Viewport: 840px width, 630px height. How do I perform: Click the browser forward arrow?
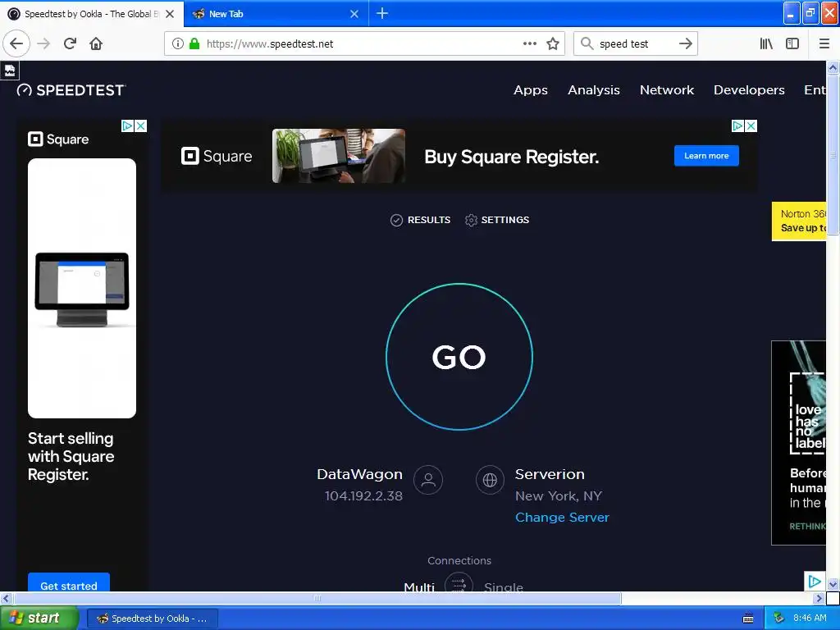coord(43,43)
